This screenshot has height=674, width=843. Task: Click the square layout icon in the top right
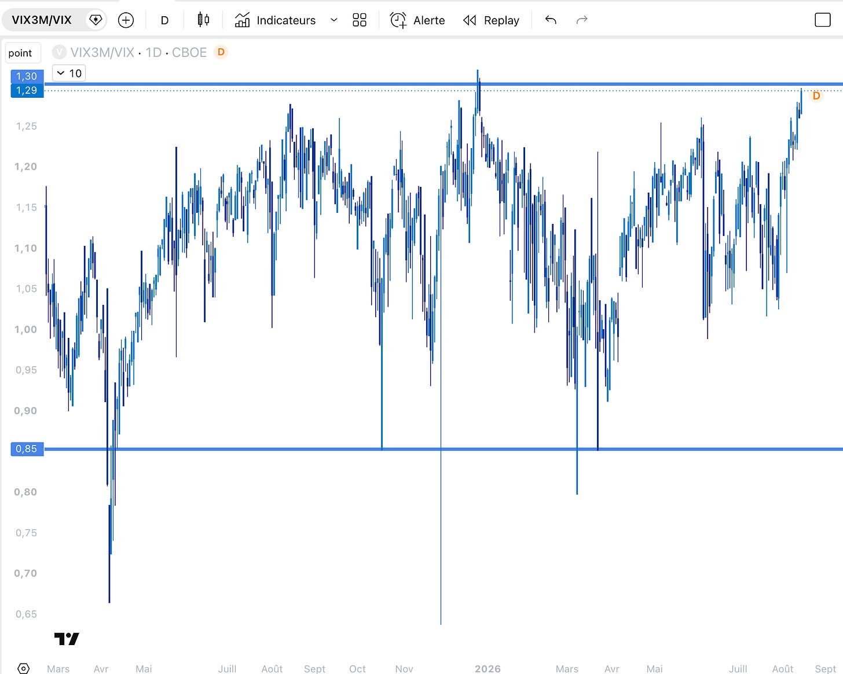822,20
